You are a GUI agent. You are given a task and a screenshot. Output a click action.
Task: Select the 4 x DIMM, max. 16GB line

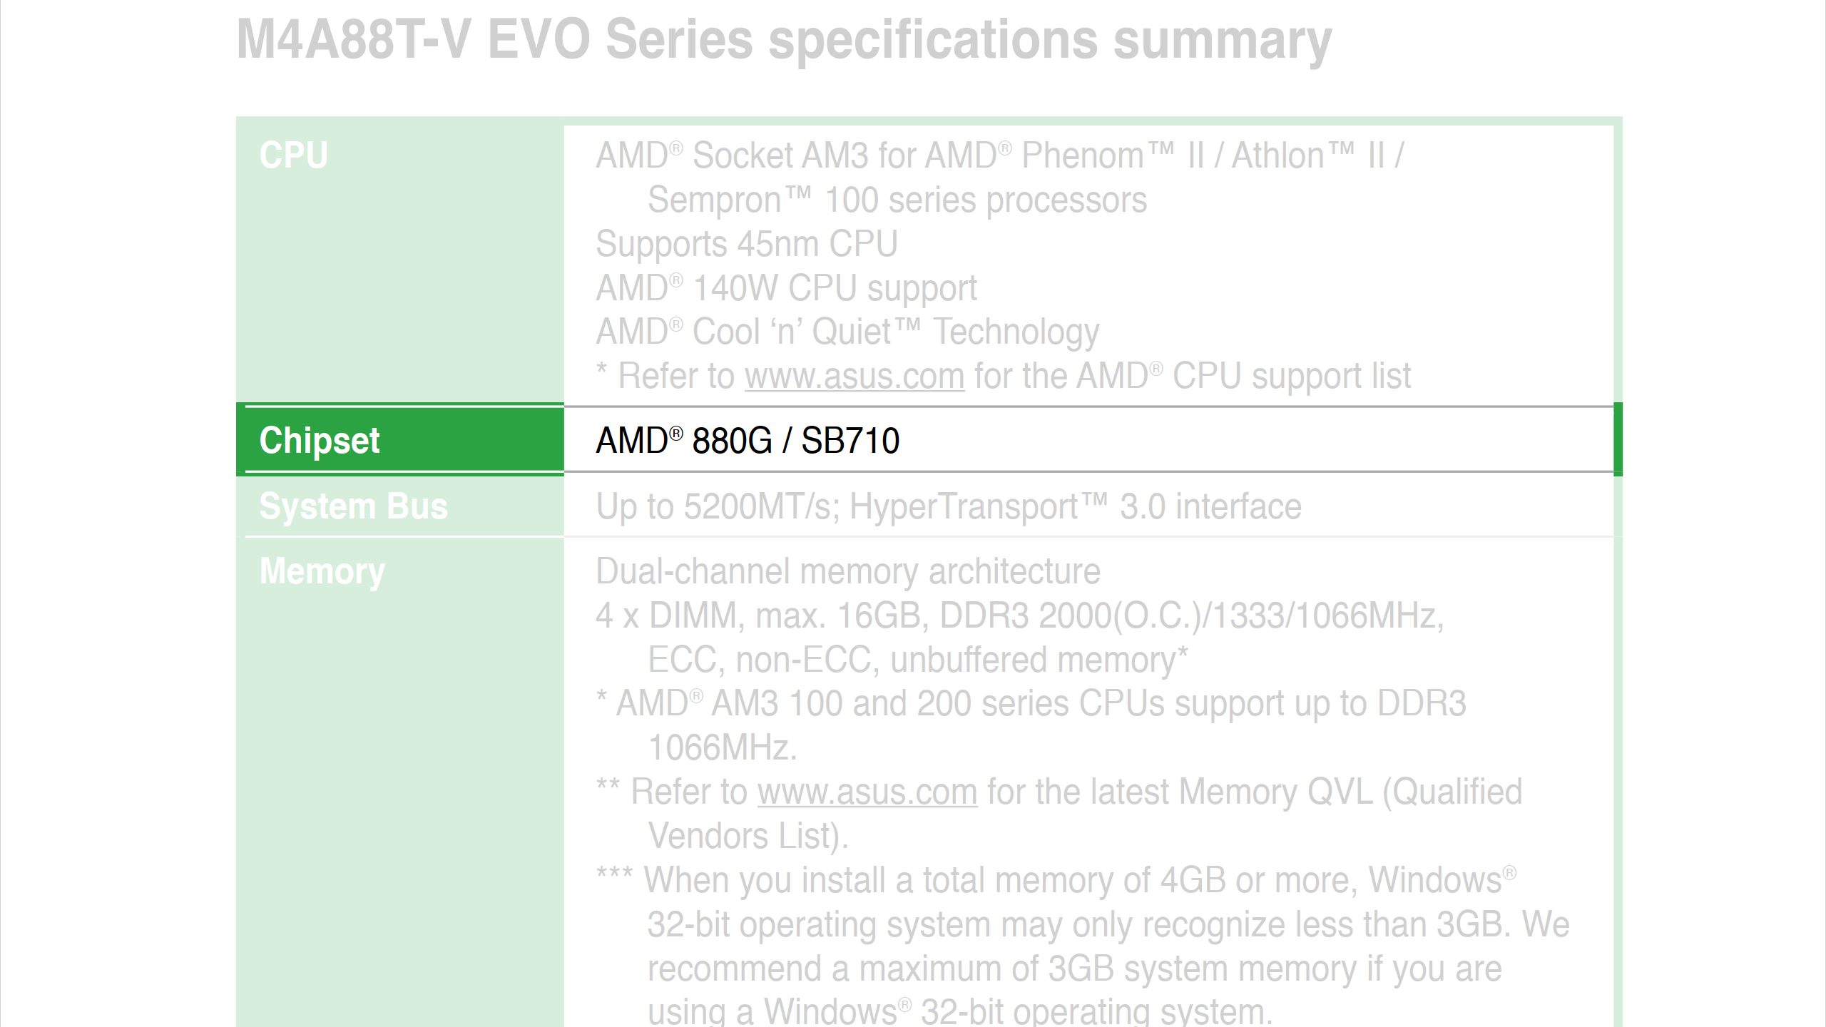[x=1019, y=616]
